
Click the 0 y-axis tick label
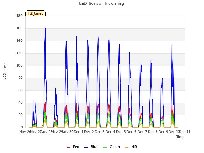pos(22,127)
